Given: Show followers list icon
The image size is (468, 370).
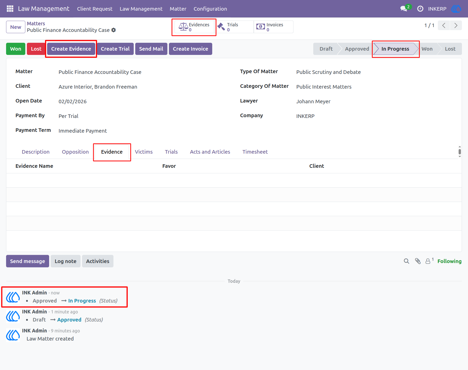Looking at the screenshot, I should point(429,261).
